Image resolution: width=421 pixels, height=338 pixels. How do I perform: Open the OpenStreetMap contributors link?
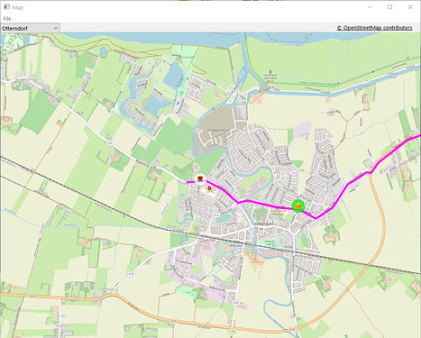coord(374,28)
